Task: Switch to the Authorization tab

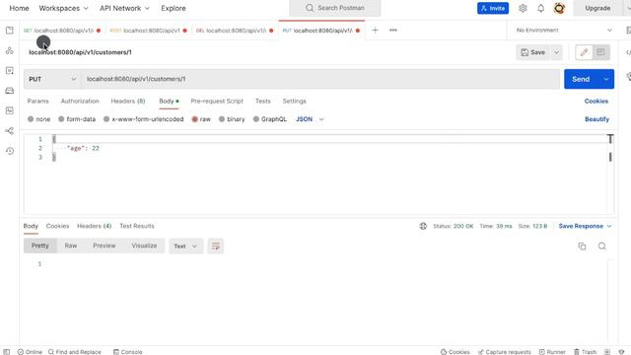Action: (80, 101)
